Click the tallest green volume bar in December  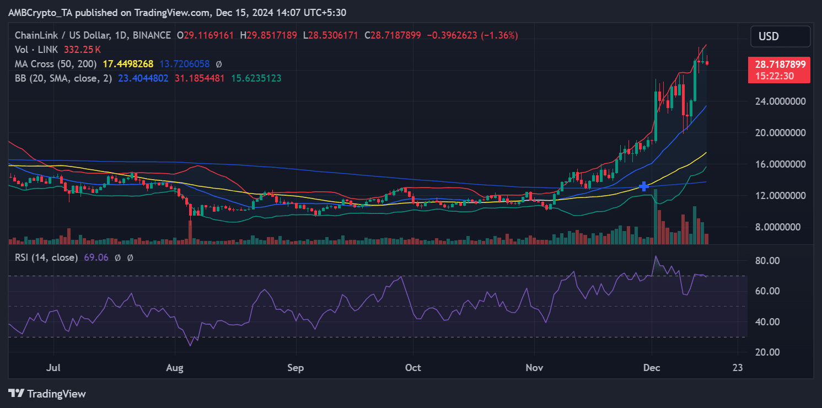coord(656,217)
